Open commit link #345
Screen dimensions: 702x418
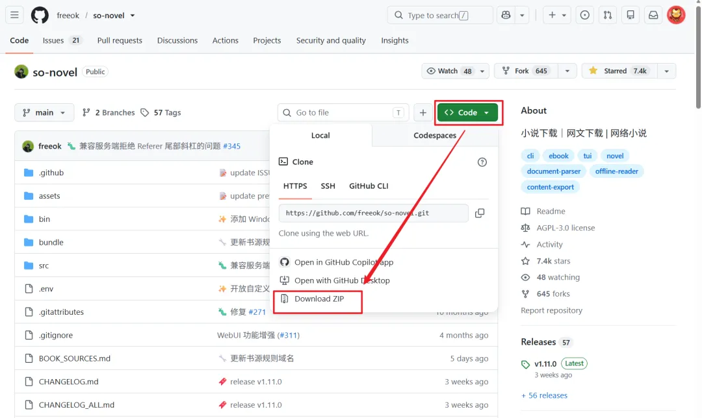(231, 146)
